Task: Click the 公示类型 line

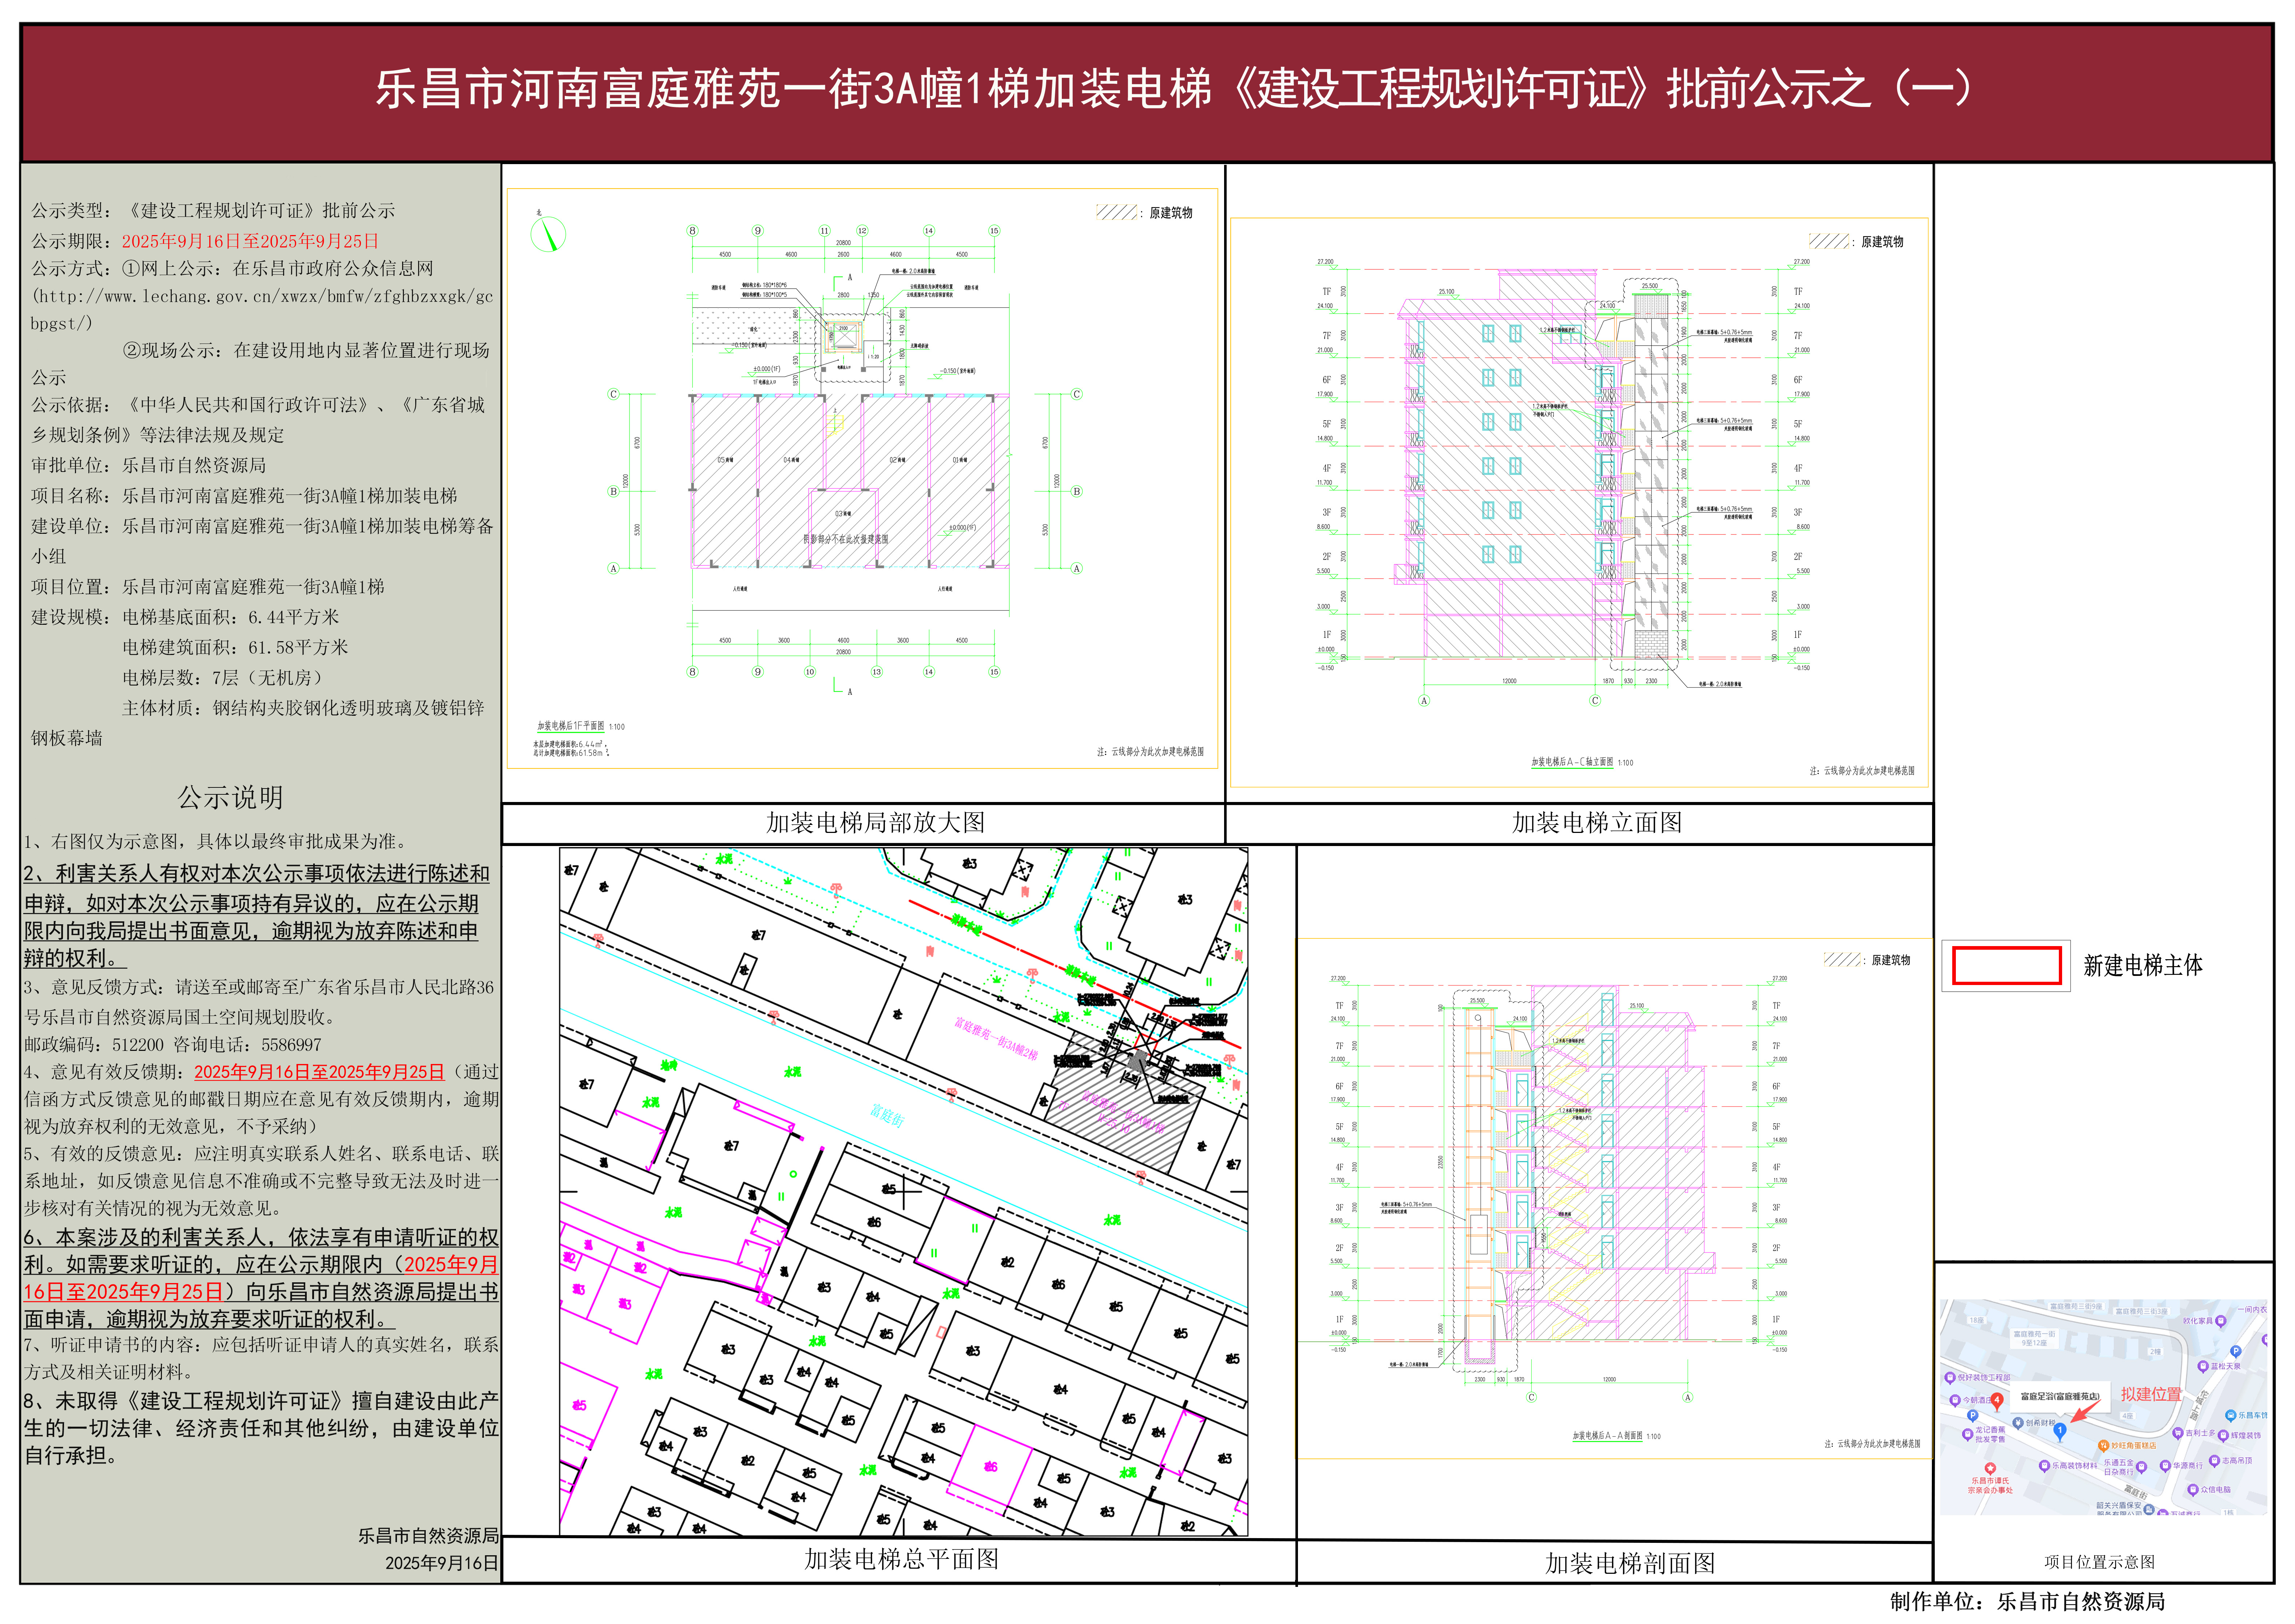Action: 213,211
